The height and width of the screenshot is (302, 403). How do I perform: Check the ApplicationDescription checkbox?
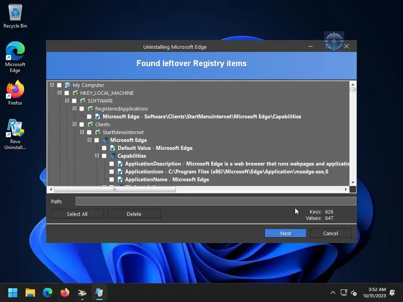(x=111, y=164)
